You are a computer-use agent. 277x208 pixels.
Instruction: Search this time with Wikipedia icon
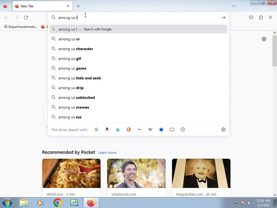pyautogui.click(x=150, y=129)
